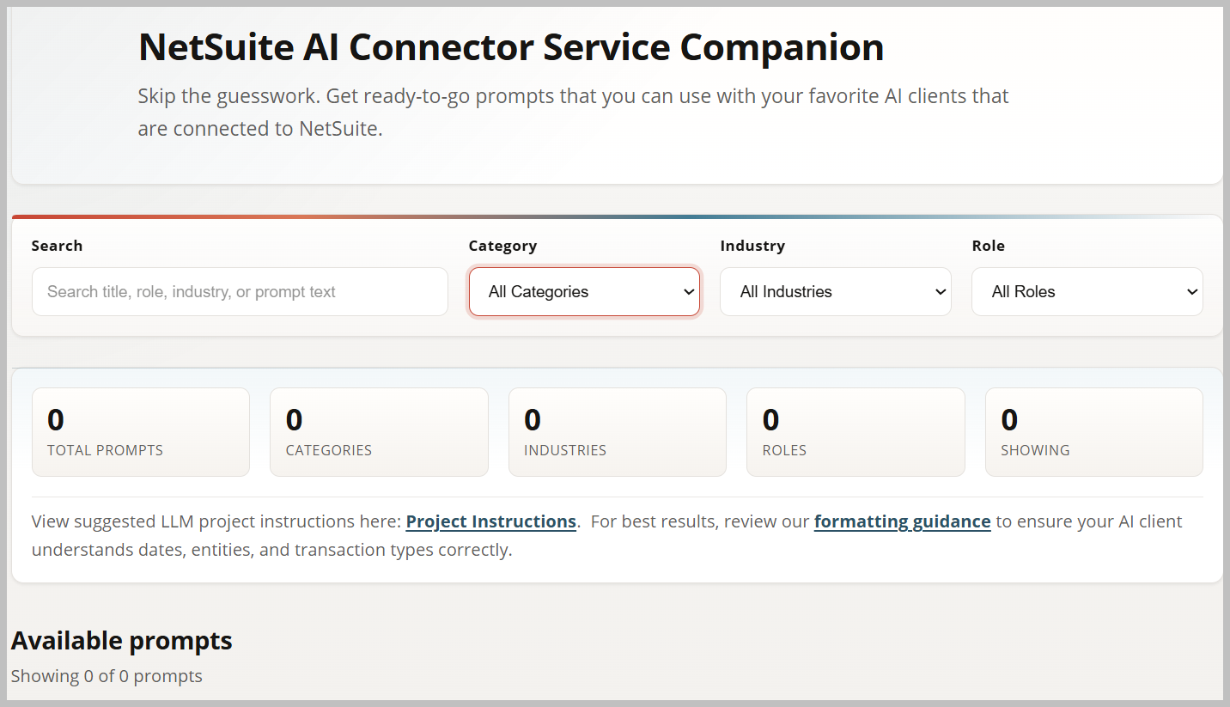Click the Search prompt text input field
Screen dimensions: 1230x707
[240, 291]
